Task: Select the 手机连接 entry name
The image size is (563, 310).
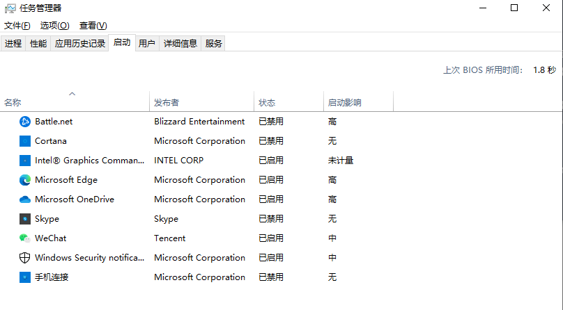Action: (x=52, y=277)
